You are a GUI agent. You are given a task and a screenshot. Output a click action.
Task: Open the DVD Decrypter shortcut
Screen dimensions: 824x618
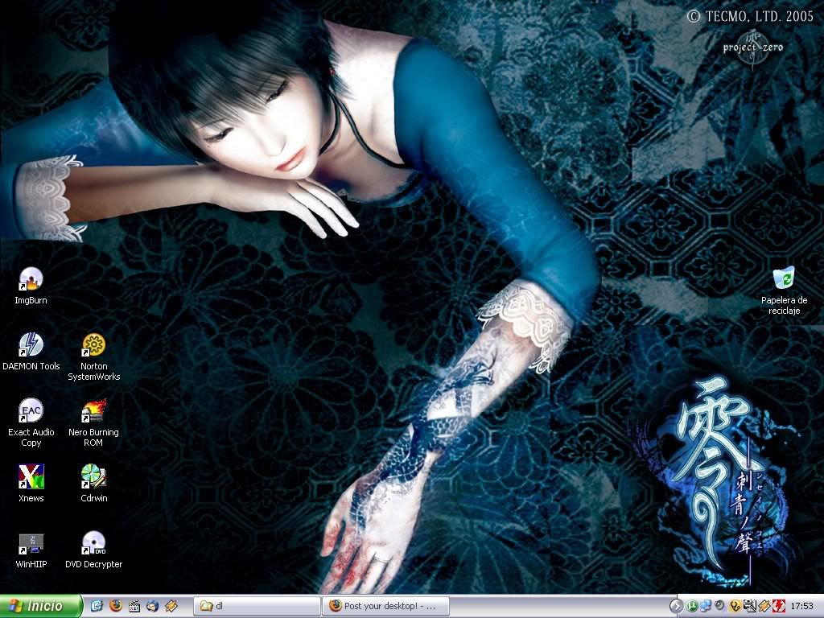93,549
